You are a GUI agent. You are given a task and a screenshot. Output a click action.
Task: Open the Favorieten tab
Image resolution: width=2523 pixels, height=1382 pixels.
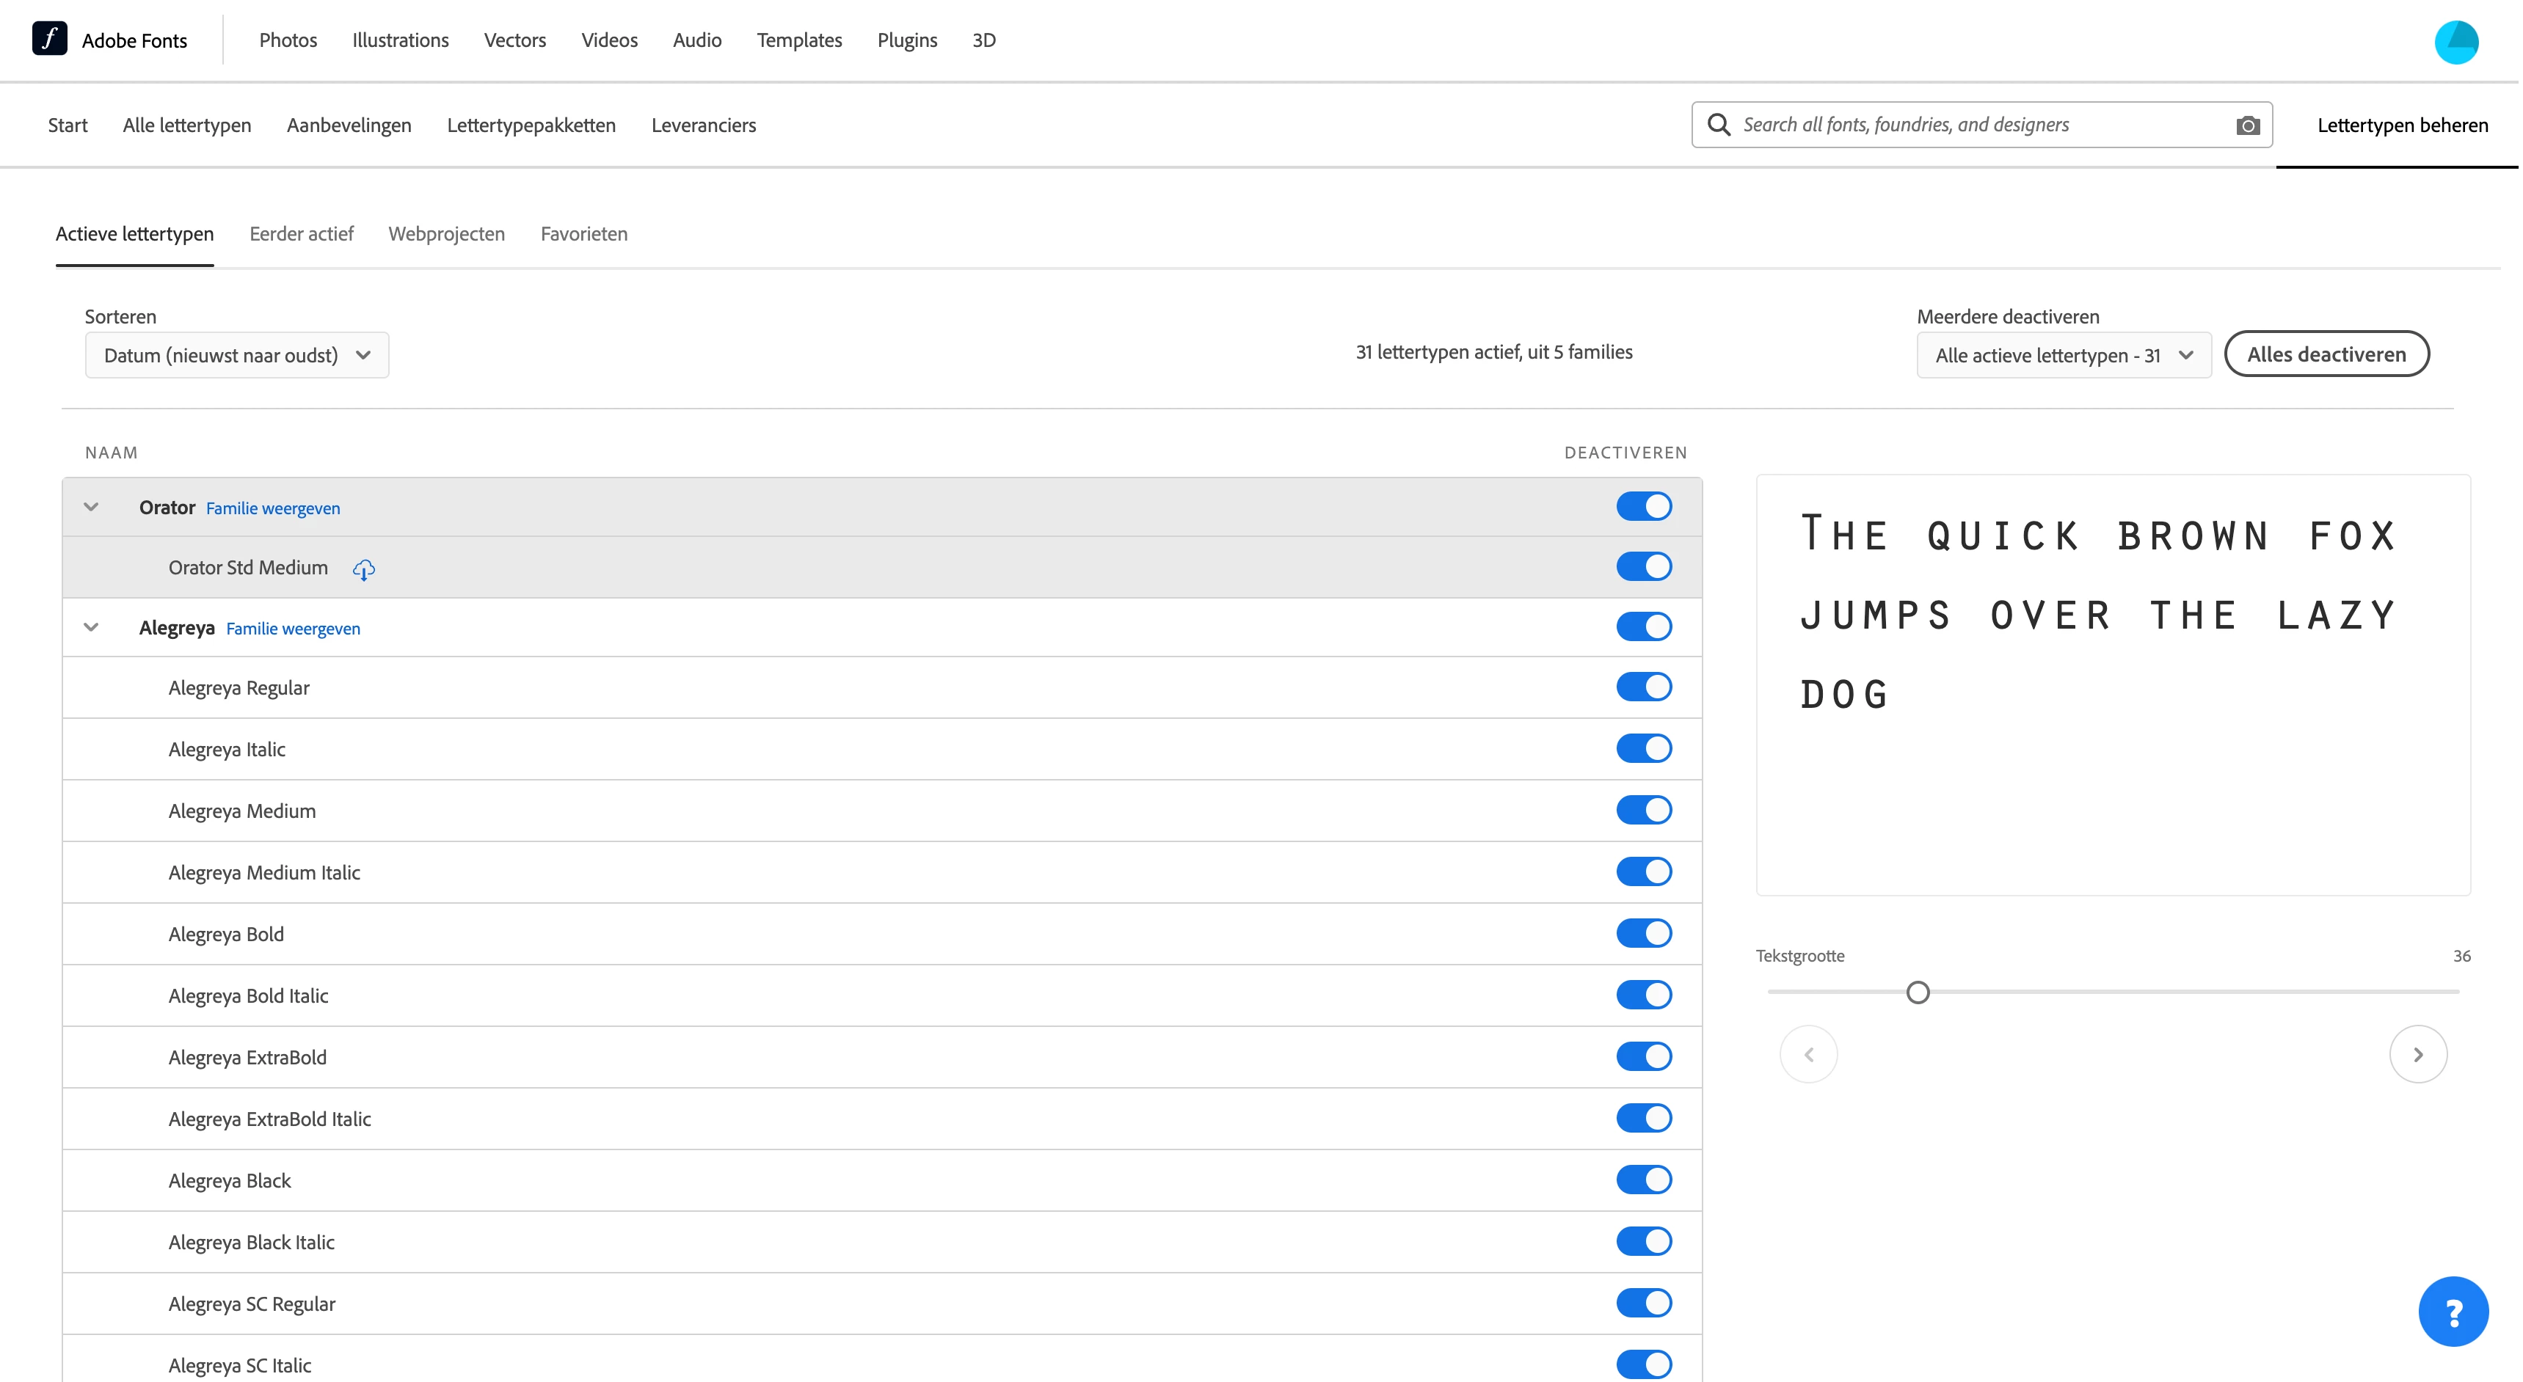583,234
